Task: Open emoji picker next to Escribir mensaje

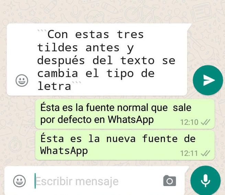Action: tap(20, 181)
